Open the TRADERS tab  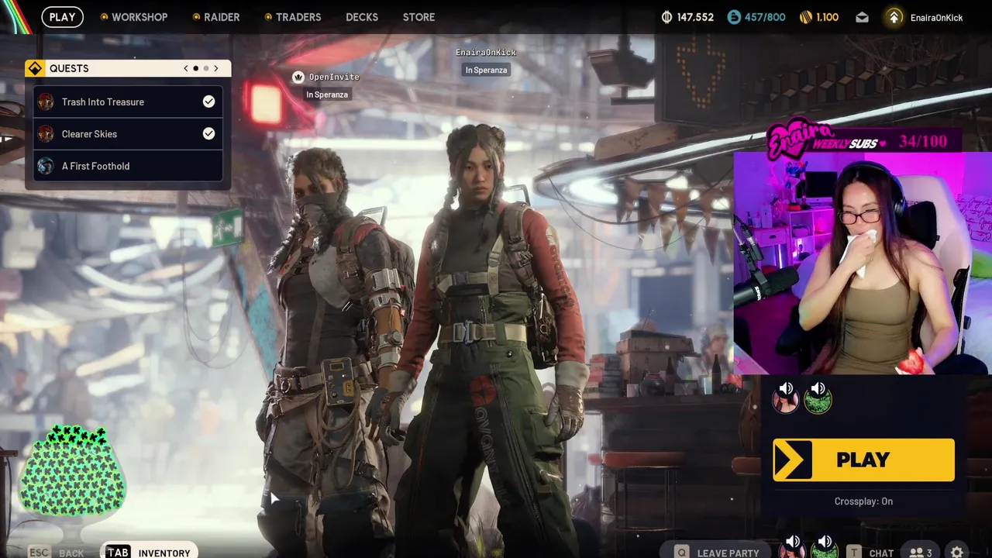coord(292,17)
